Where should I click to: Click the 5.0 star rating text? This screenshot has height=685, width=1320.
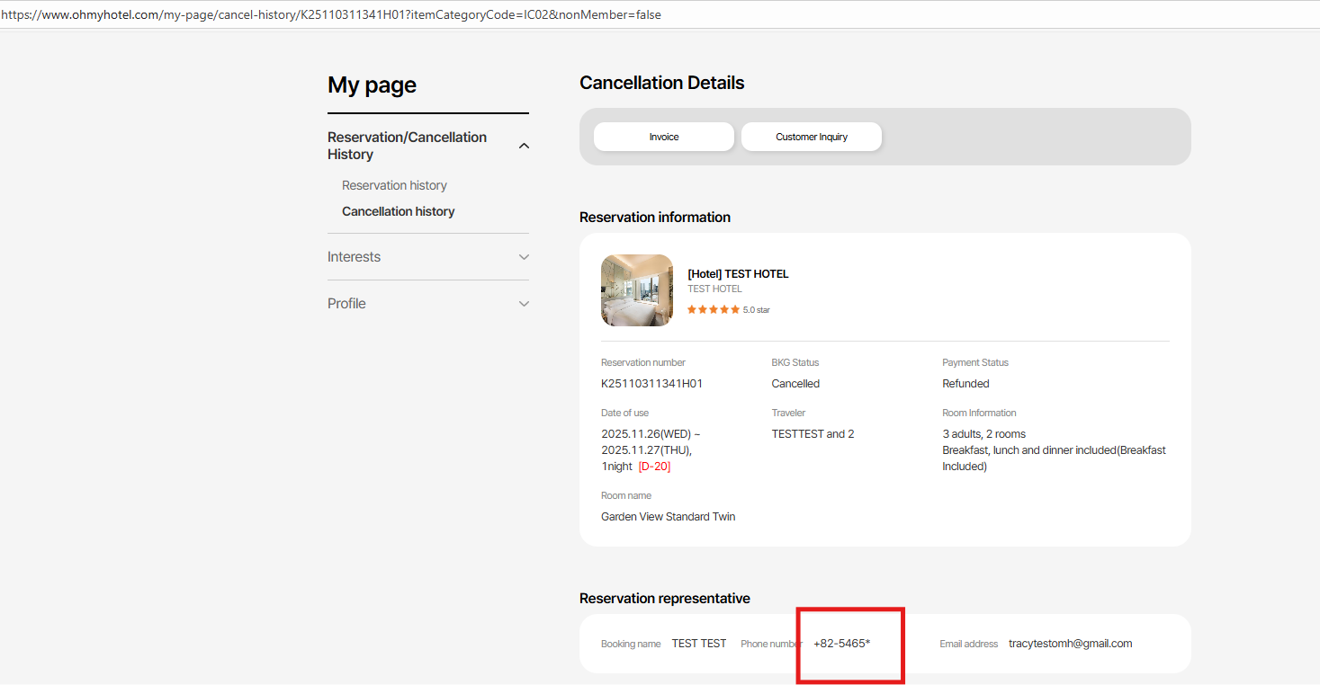tap(757, 310)
